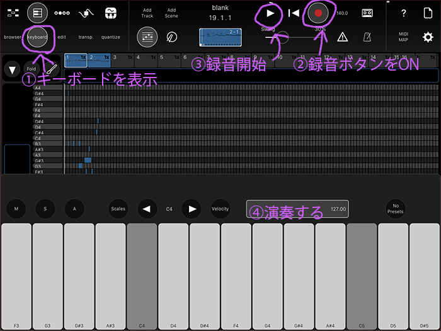Select bar 1 in the timeline

(x=76, y=61)
